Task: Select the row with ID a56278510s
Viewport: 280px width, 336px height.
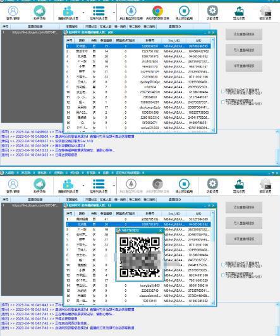Action: coord(138,219)
